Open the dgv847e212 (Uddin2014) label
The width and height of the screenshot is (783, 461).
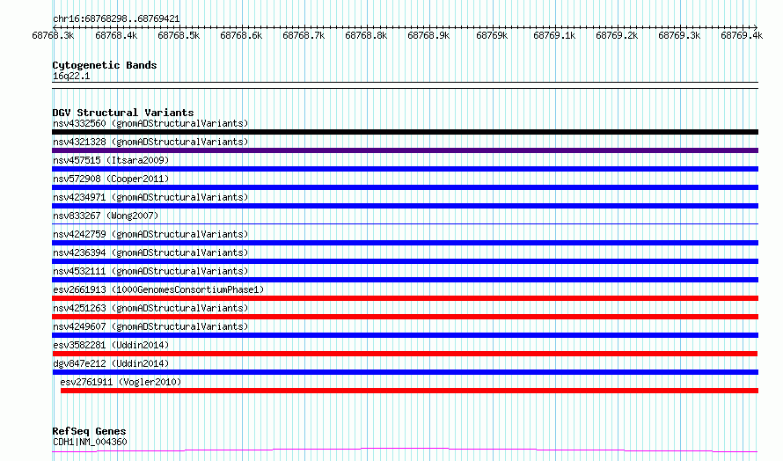tap(111, 363)
